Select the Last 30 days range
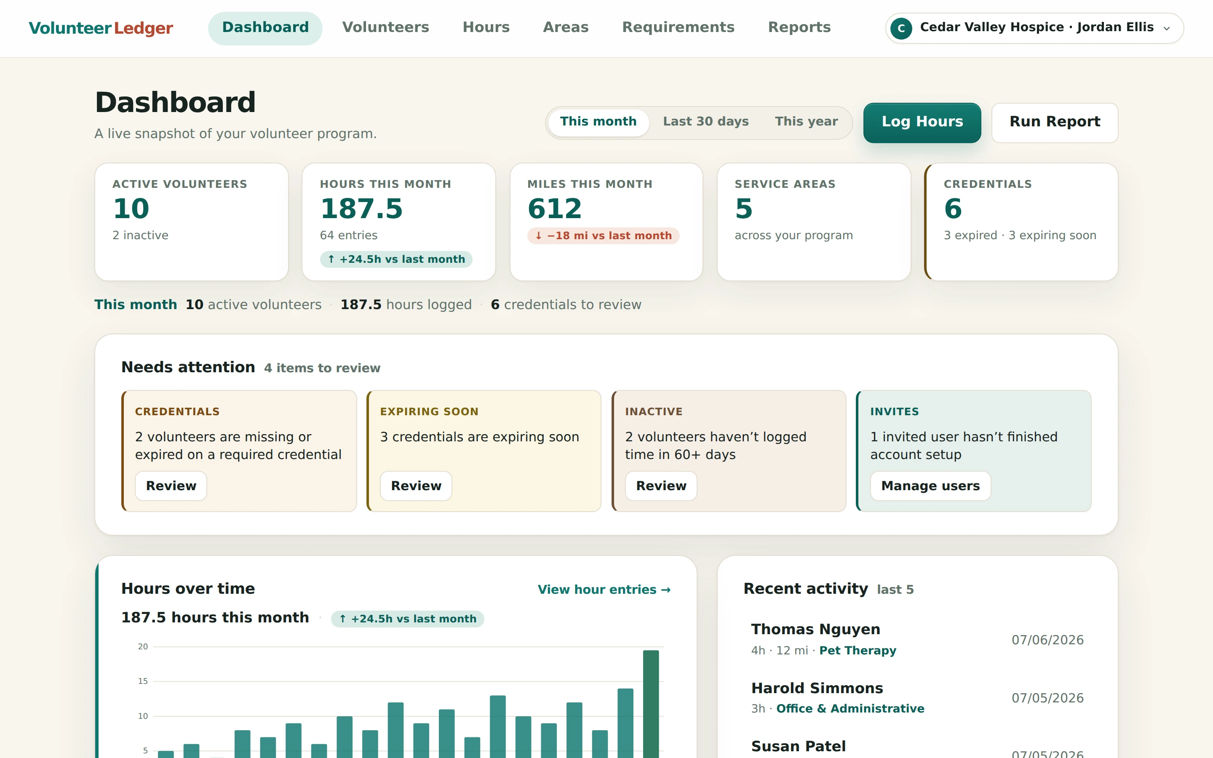 [705, 122]
